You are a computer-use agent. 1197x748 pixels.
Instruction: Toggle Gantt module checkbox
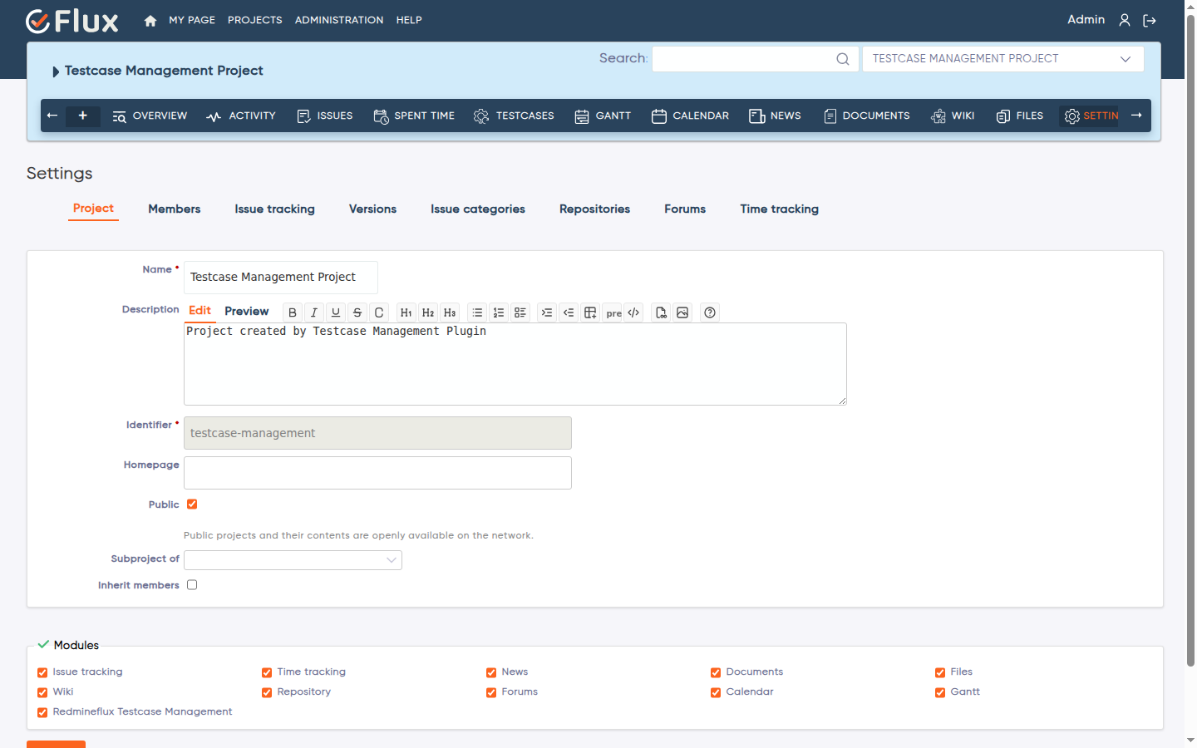click(x=940, y=692)
